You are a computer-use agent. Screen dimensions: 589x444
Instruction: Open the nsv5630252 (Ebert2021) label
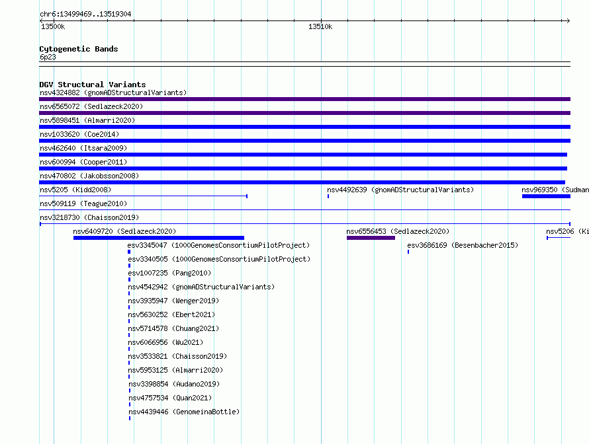[x=171, y=314]
